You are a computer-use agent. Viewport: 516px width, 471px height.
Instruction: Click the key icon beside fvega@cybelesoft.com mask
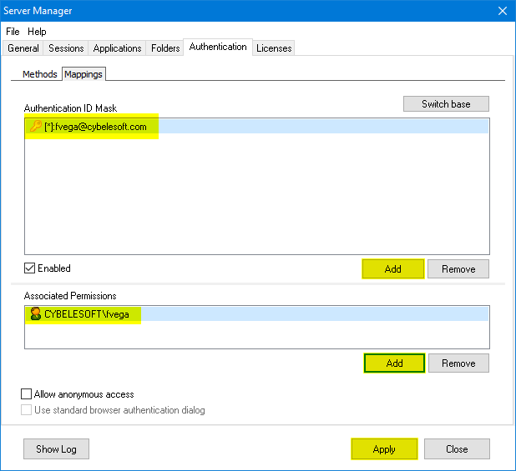click(x=36, y=126)
